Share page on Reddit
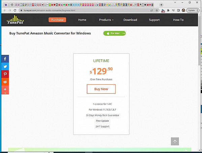 5,82
